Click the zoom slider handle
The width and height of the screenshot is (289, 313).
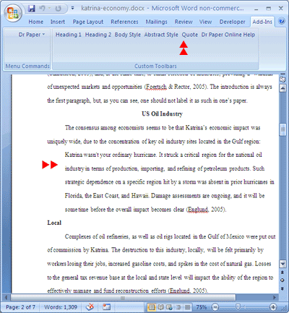coord(238,307)
